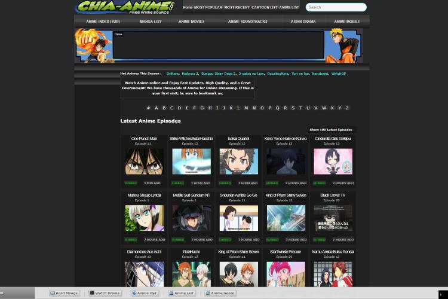
Task: Click Anime List in bottom toolbar
Action: click(182, 293)
